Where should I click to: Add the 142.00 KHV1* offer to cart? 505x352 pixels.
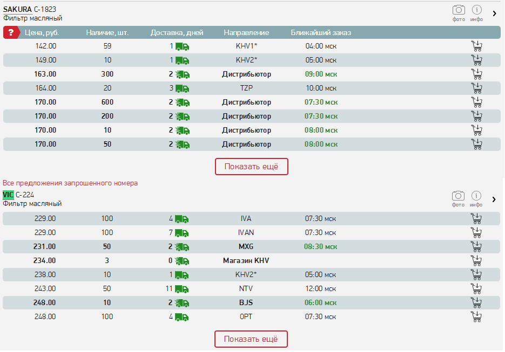click(477, 46)
